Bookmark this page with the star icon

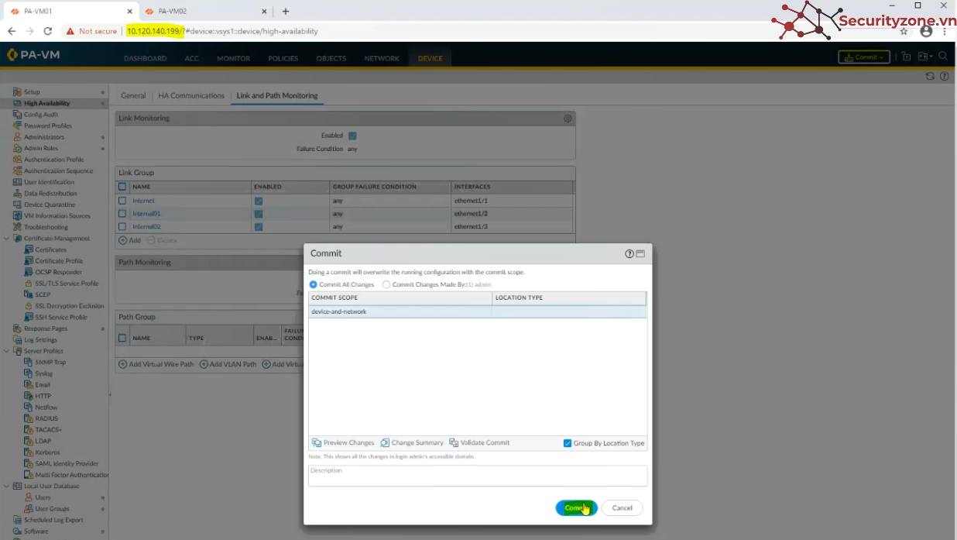click(904, 32)
